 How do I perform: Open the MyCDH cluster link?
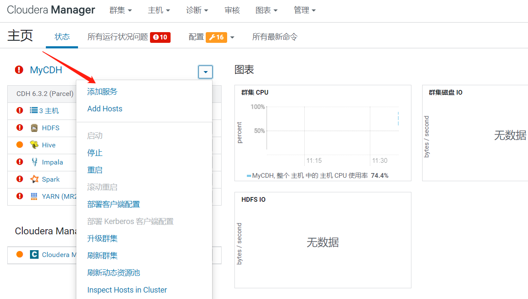tap(46, 70)
